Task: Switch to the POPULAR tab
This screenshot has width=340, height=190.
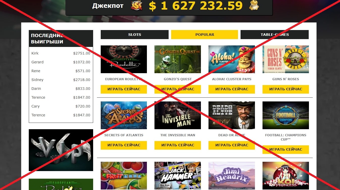Action: pos(204,35)
